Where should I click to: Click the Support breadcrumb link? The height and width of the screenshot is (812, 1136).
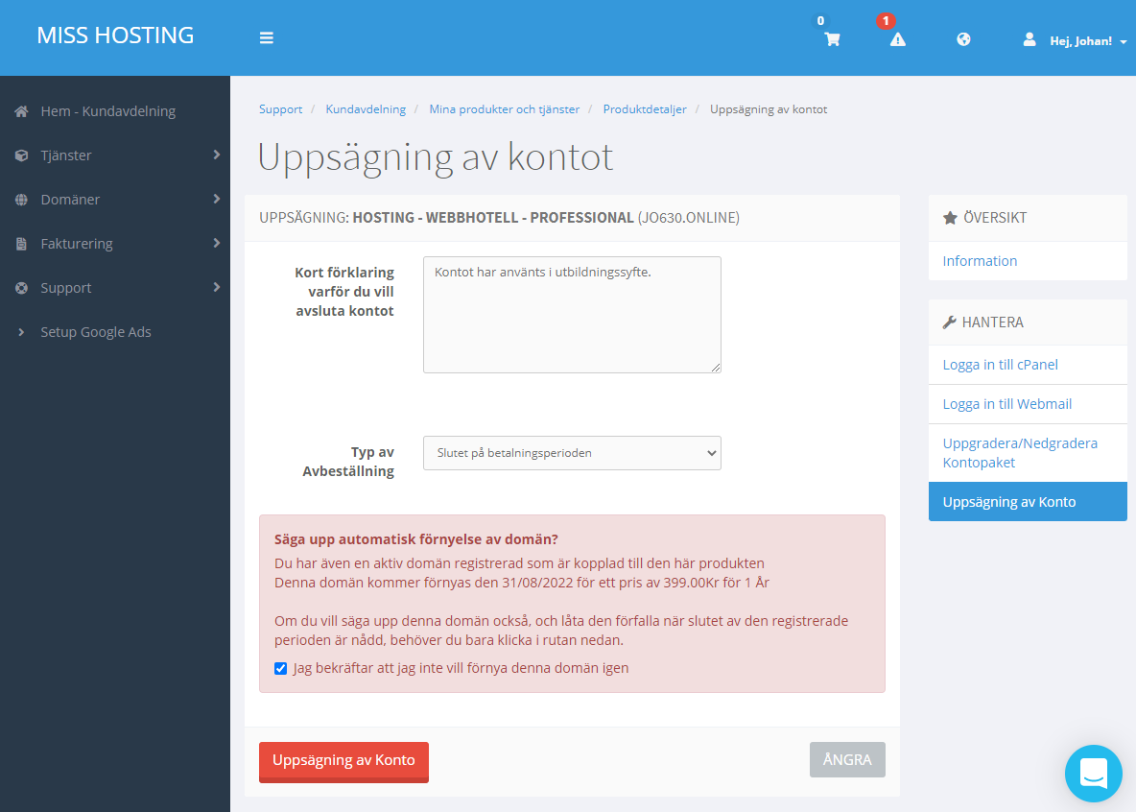pyautogui.click(x=280, y=109)
